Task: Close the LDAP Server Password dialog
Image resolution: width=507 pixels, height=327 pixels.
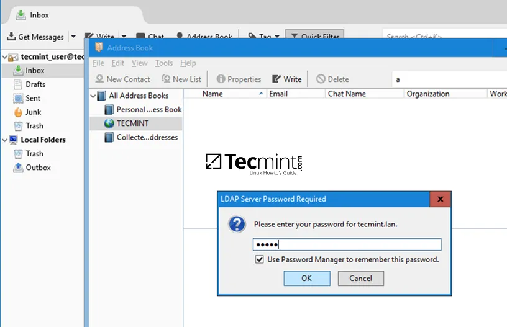Action: [440, 199]
